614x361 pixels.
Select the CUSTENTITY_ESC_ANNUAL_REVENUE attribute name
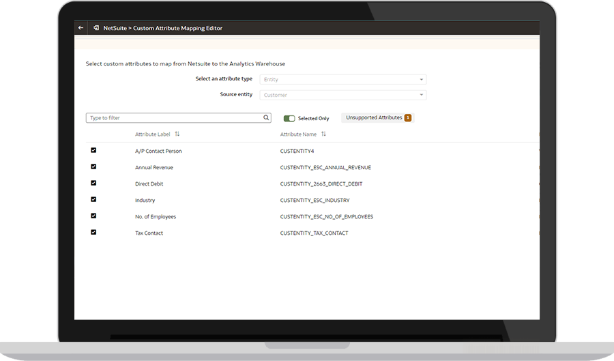click(325, 167)
